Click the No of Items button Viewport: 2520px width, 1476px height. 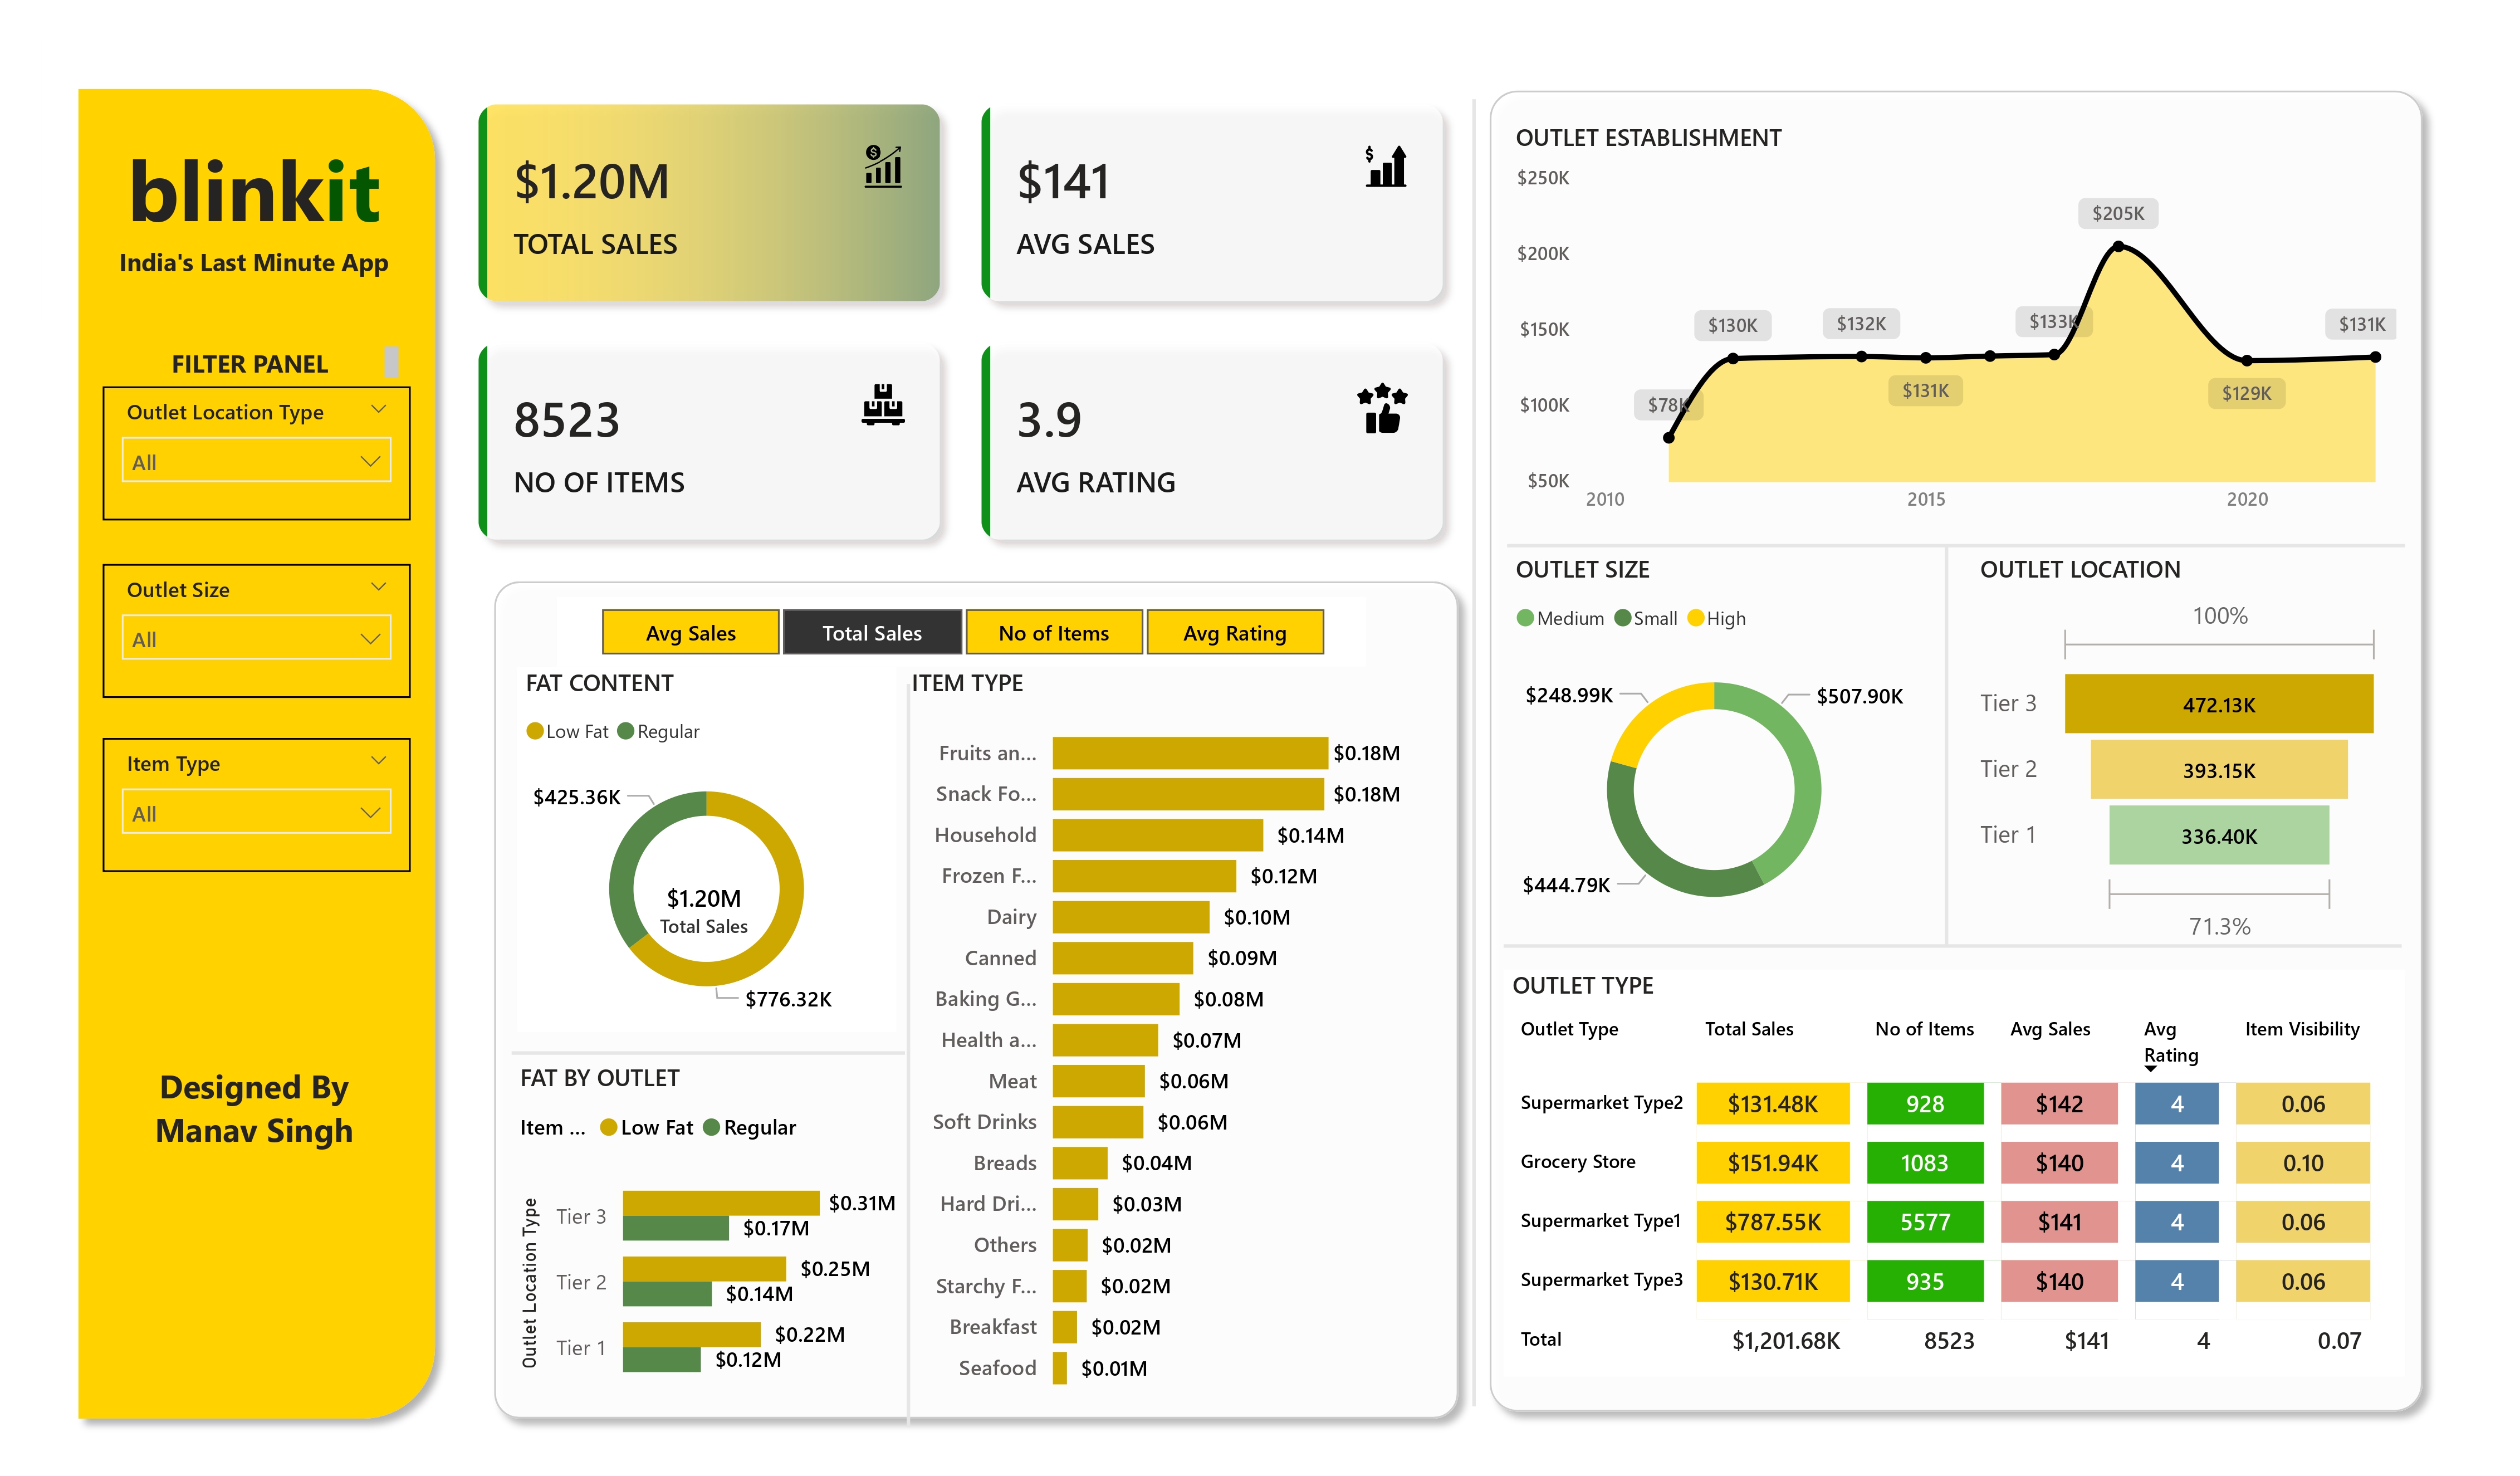(x=1053, y=633)
